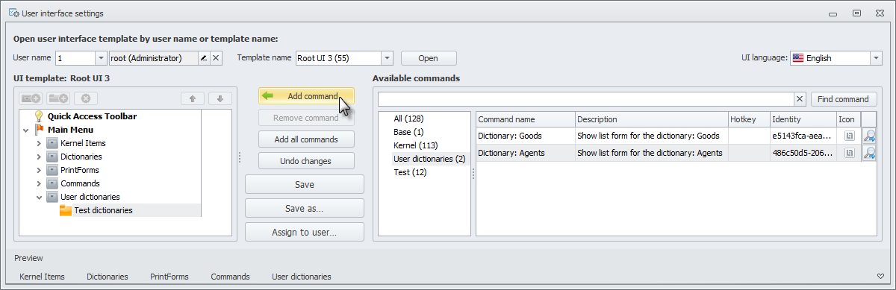This screenshot has height=290, width=896.
Task: Open Dictionaries in the preview menu
Action: pos(108,277)
